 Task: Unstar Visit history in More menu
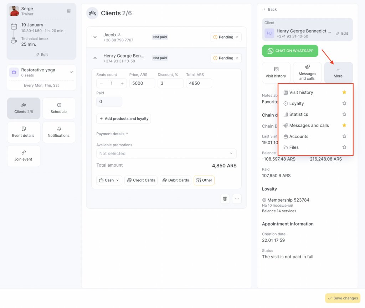[x=344, y=92]
